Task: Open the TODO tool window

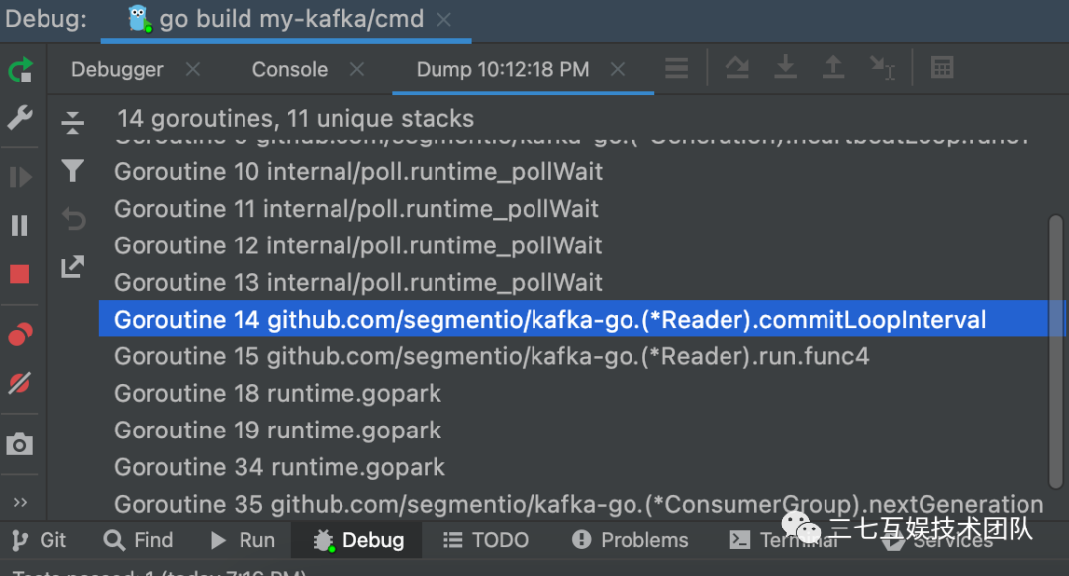Action: [x=485, y=540]
